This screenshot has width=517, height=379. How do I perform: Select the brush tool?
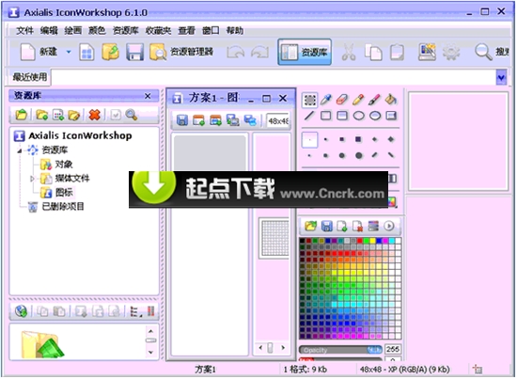[374, 100]
